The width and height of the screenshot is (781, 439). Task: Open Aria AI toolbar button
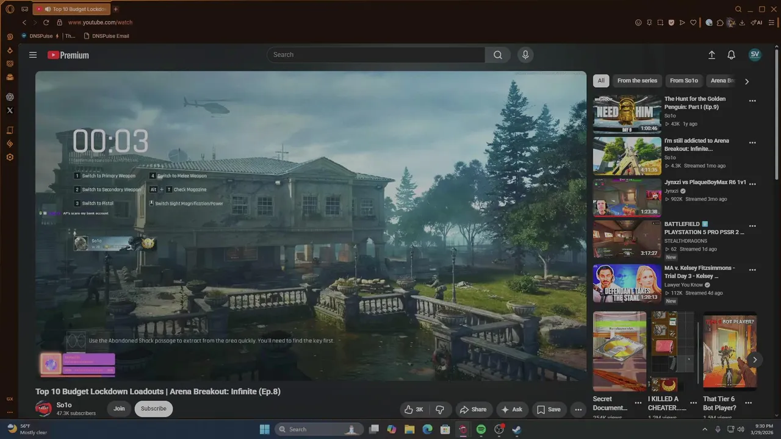757,23
